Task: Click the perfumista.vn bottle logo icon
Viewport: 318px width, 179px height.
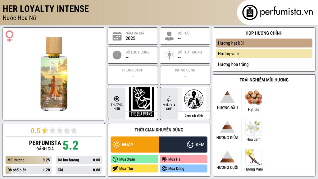Action: click(250, 12)
